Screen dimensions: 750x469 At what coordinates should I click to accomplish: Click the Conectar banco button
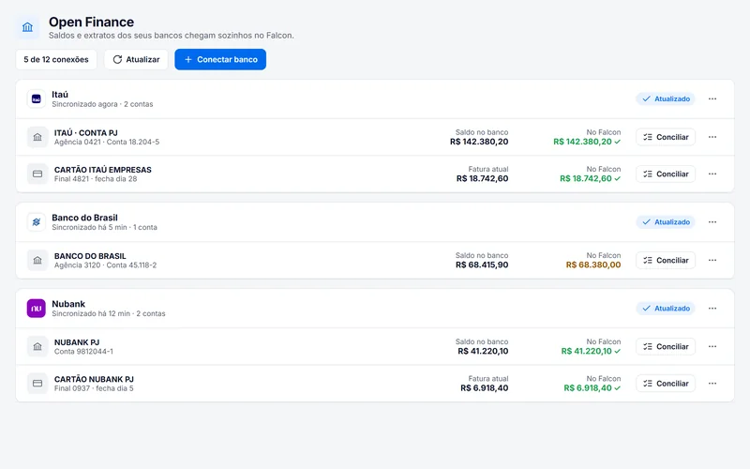220,59
